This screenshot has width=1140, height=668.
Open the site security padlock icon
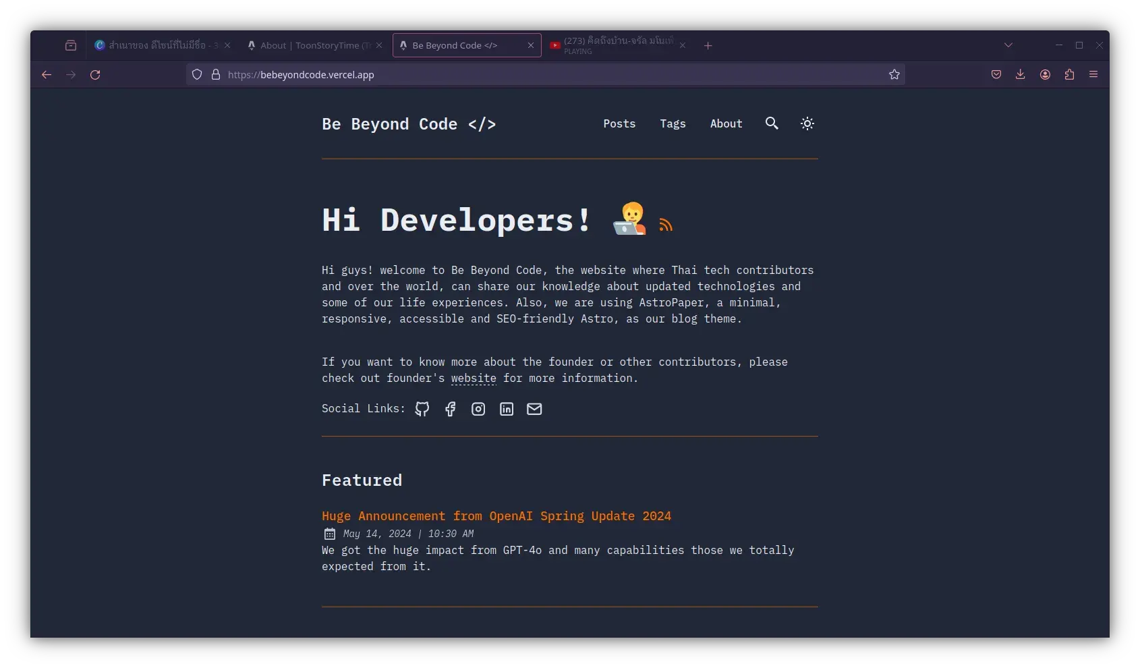tap(216, 74)
